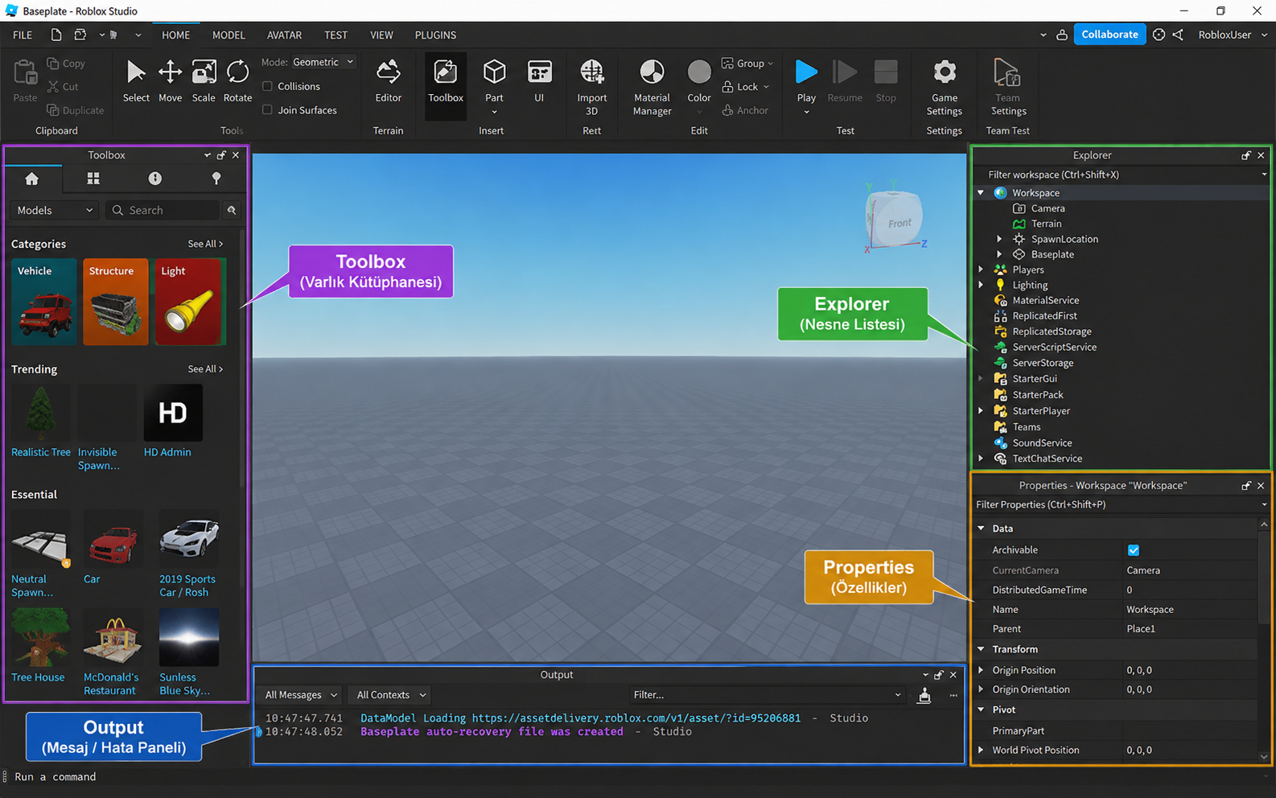Click the Output clear button icon
1276x798 pixels.
tap(924, 695)
